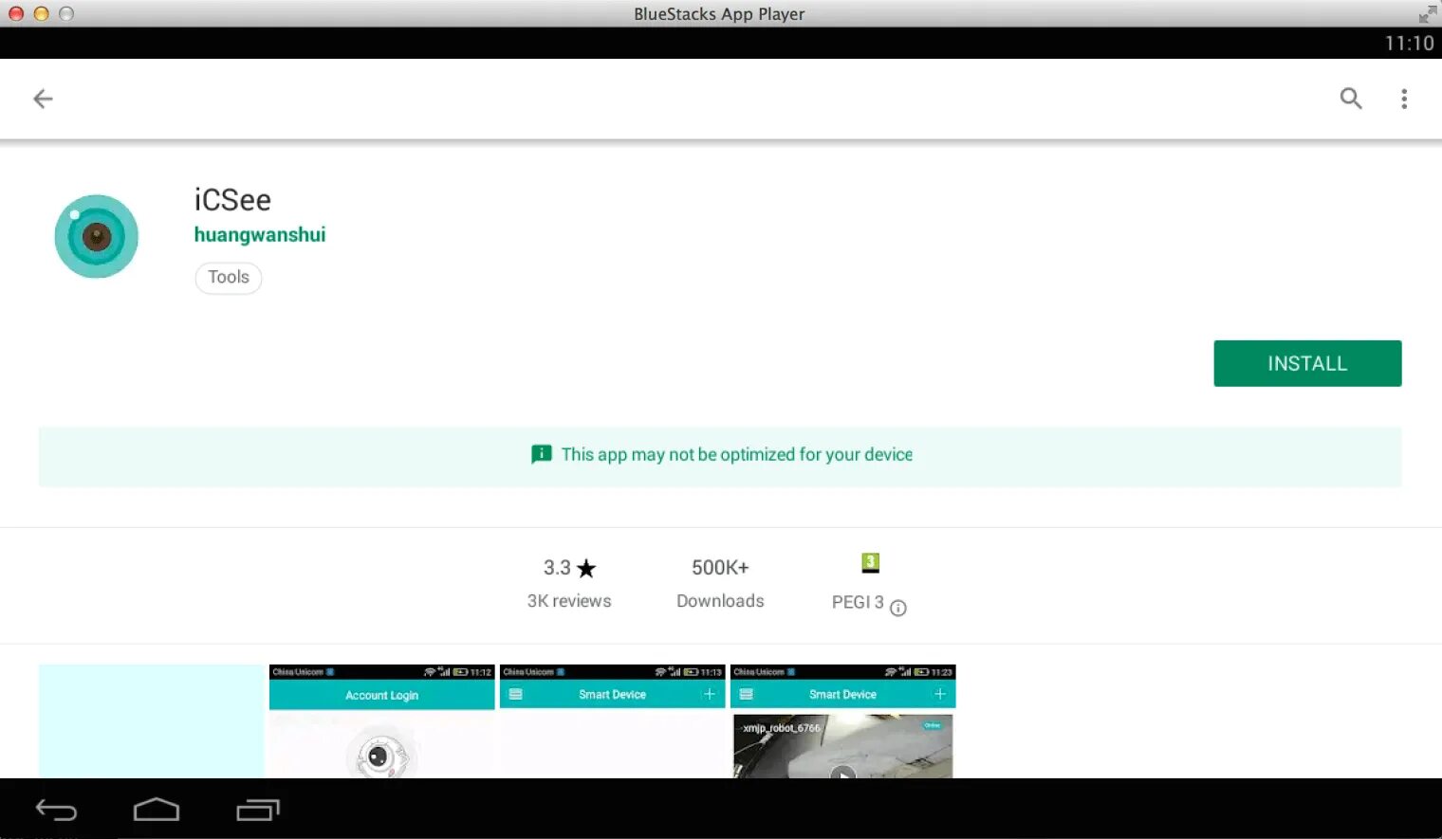Click the rating star icon

[586, 569]
